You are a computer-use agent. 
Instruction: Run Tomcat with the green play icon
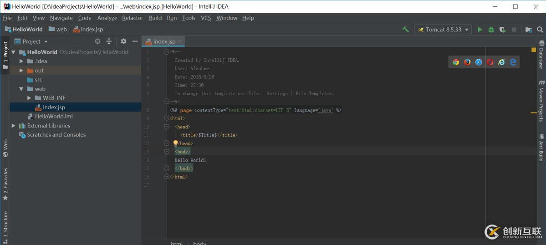pos(480,30)
